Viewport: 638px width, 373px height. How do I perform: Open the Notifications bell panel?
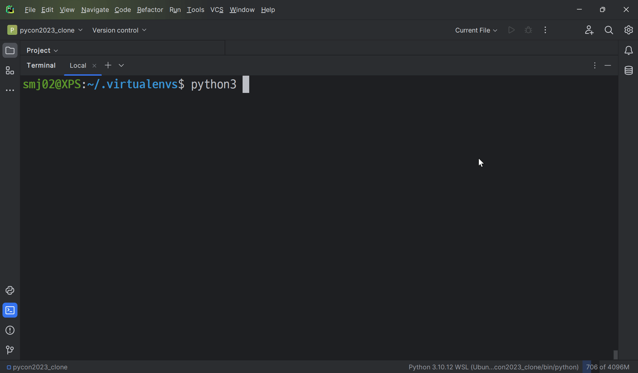pos(628,50)
